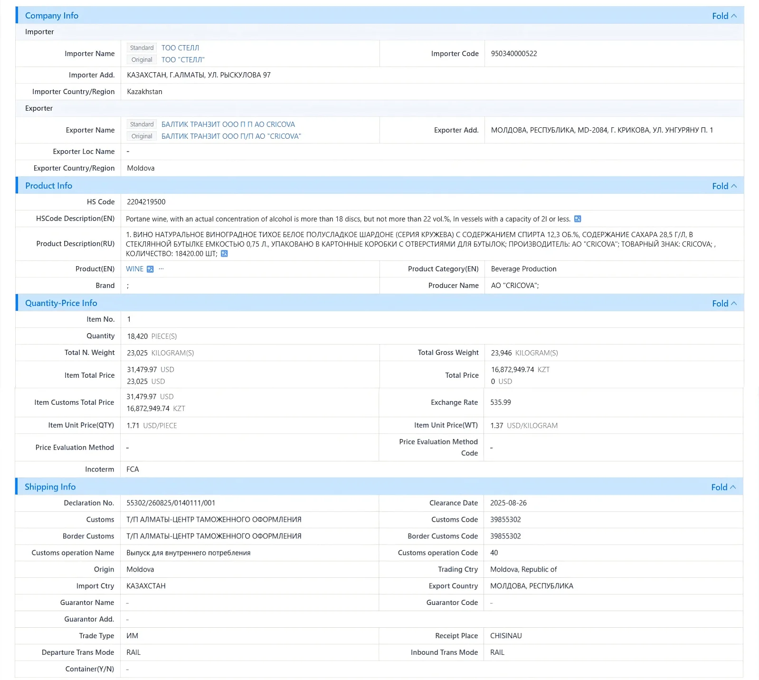
Task: Open original importer name ТОО "СТЕЛЛ"
Action: [183, 60]
